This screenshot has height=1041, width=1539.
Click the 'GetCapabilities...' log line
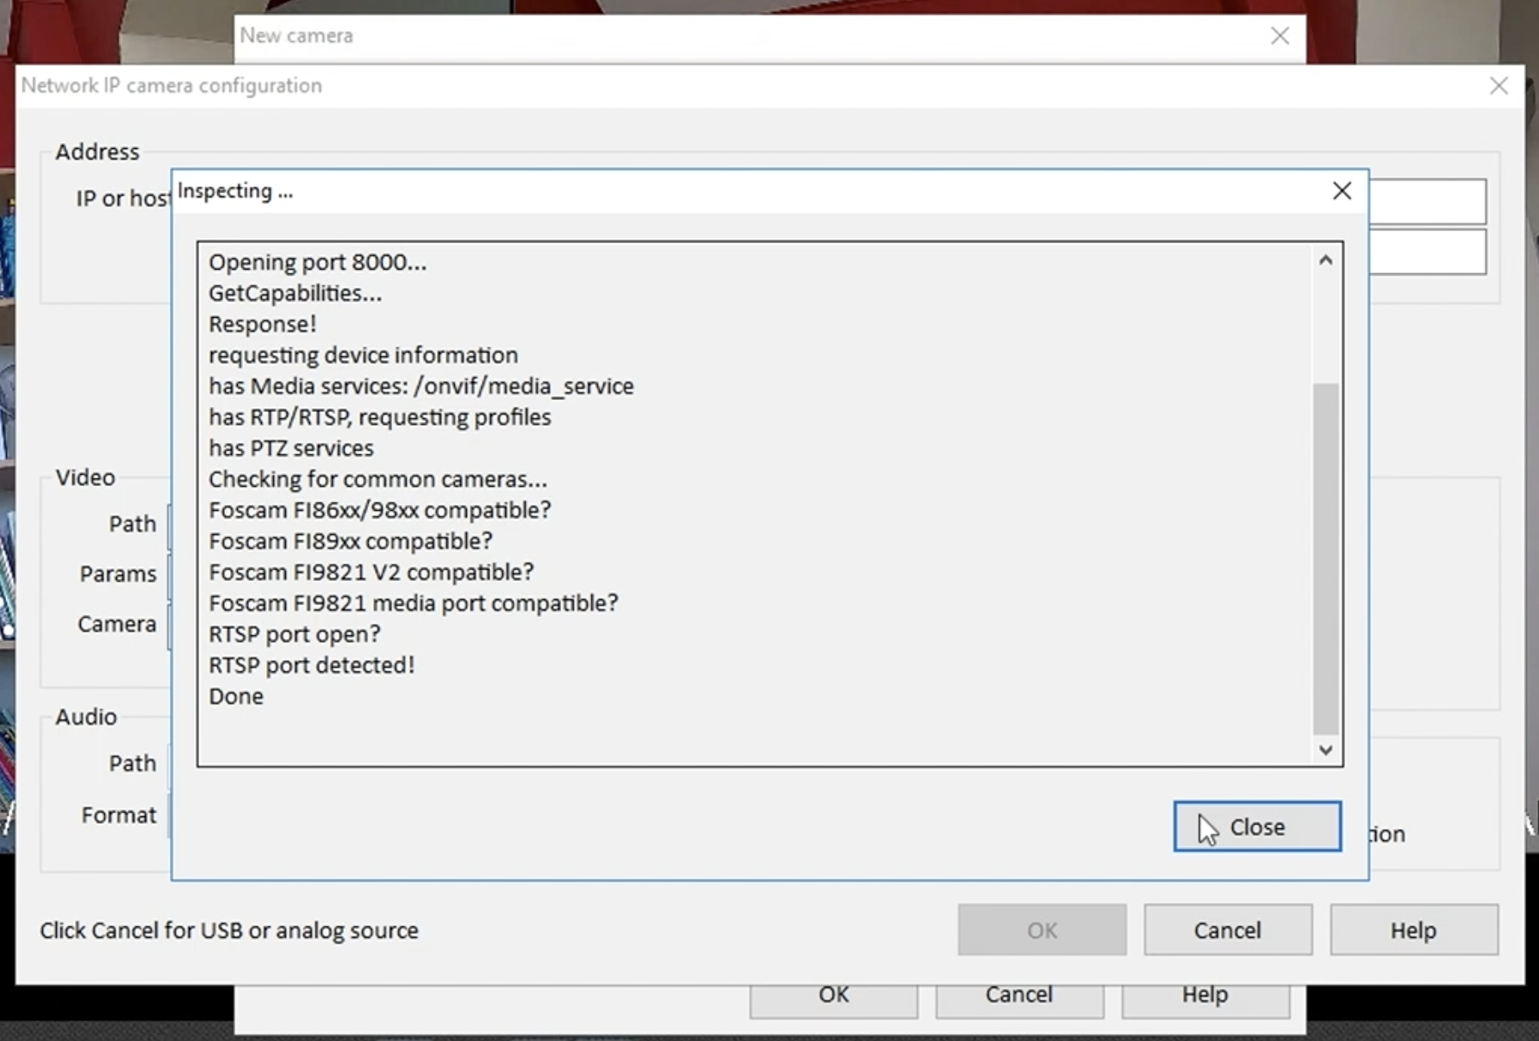295,293
